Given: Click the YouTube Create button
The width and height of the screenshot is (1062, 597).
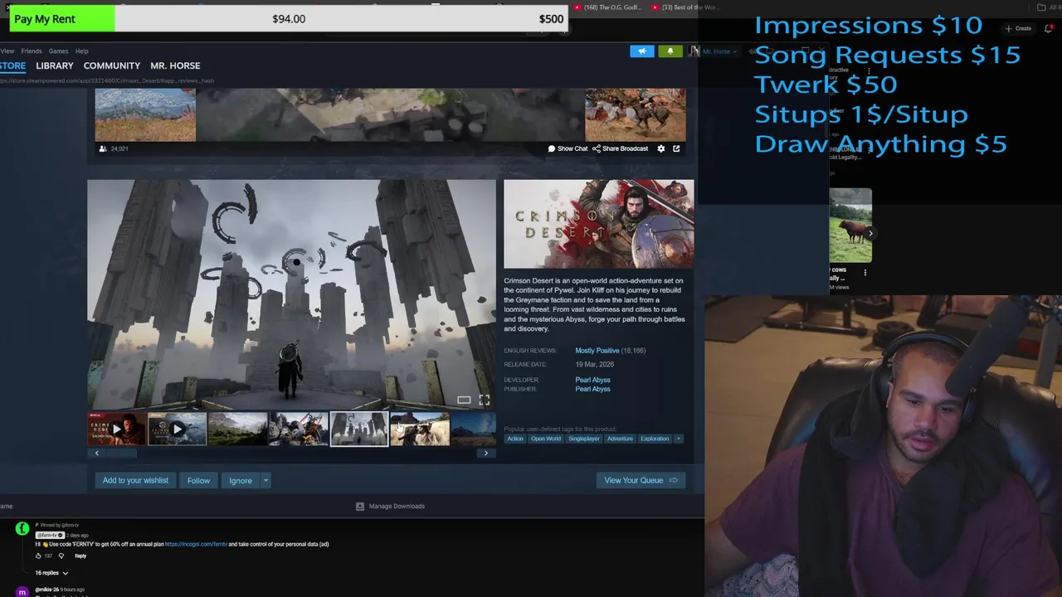Looking at the screenshot, I should [1019, 28].
